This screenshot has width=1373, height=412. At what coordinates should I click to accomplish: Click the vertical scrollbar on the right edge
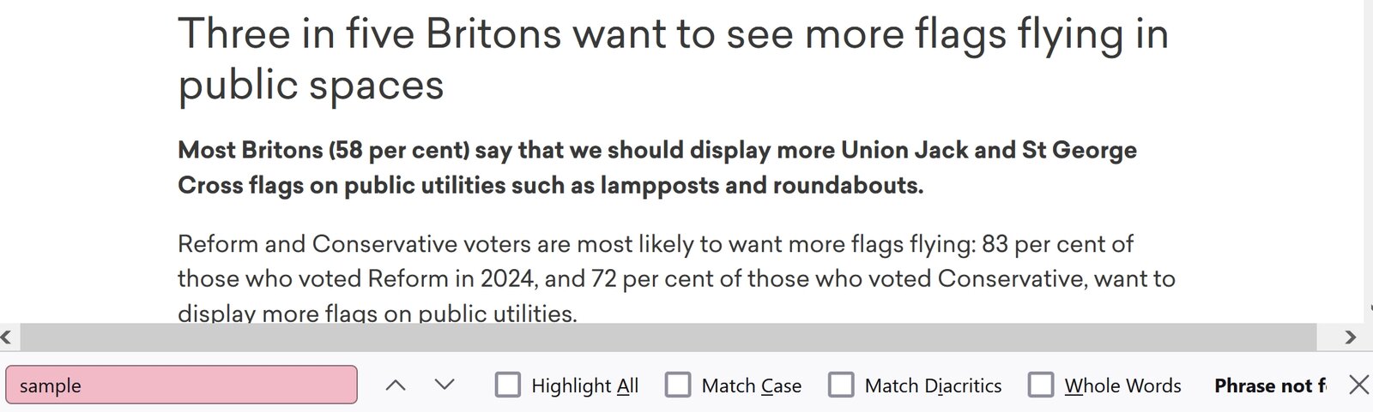[1368, 154]
